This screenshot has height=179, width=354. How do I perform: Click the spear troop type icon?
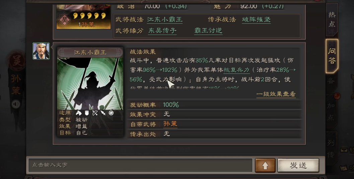click(103, 113)
